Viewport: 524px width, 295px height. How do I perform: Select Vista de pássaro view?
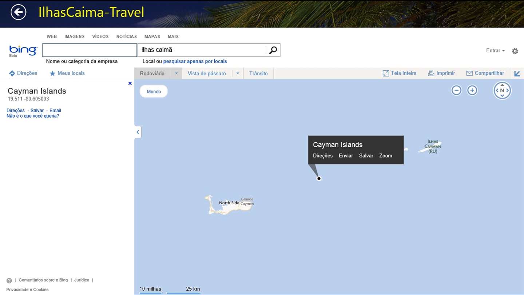pyautogui.click(x=207, y=73)
